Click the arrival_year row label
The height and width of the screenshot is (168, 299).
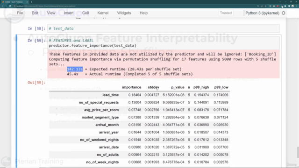pos(109,132)
